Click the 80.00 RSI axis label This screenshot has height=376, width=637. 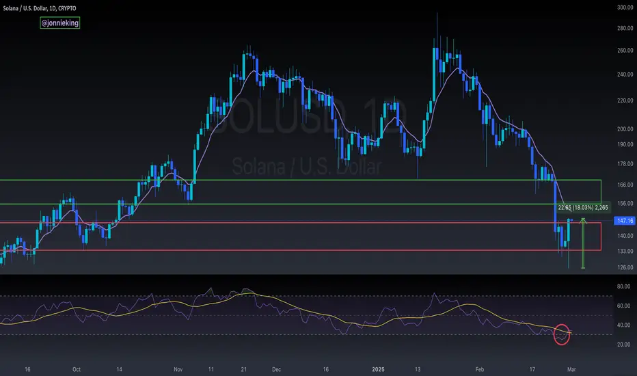(623, 286)
